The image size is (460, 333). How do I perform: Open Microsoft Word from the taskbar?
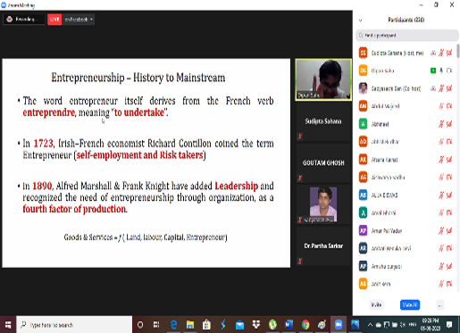pyautogui.click(x=289, y=325)
